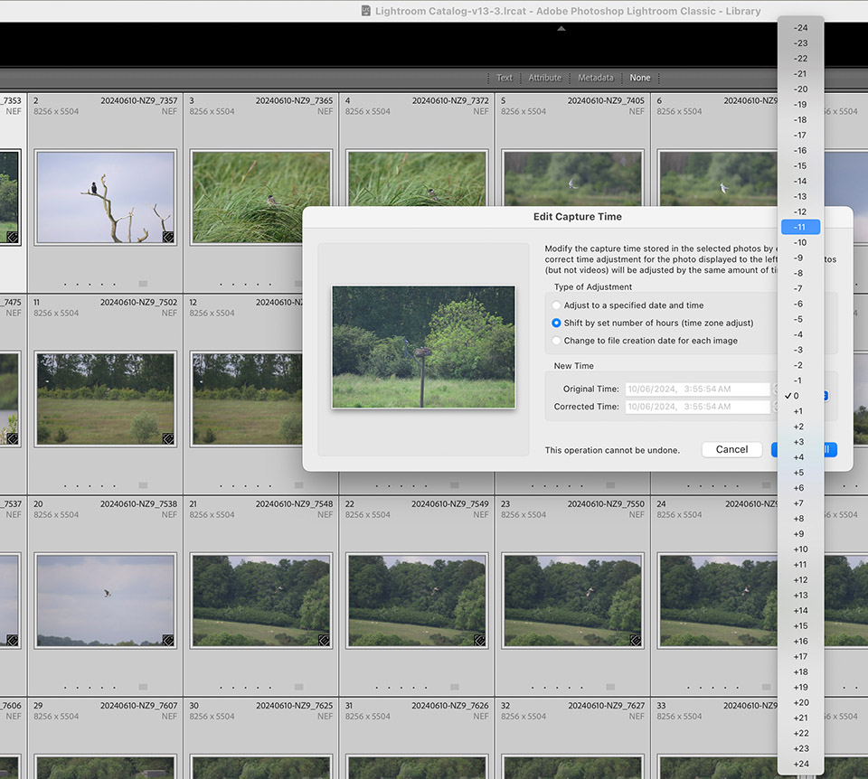Click the develop badge on photo 20240610-NZ9_7548
Image resolution: width=868 pixels, height=779 pixels.
click(324, 640)
